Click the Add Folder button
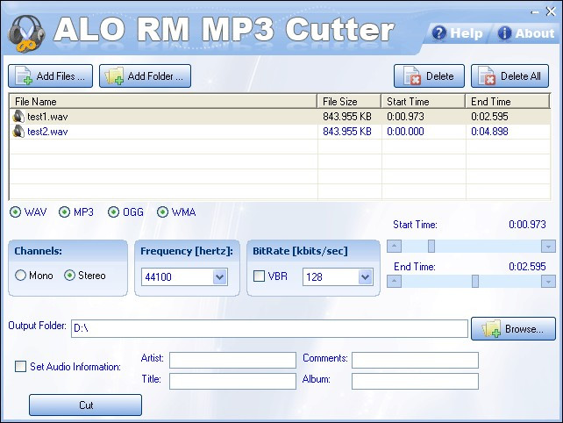Image resolution: width=563 pixels, height=423 pixels. [x=145, y=75]
